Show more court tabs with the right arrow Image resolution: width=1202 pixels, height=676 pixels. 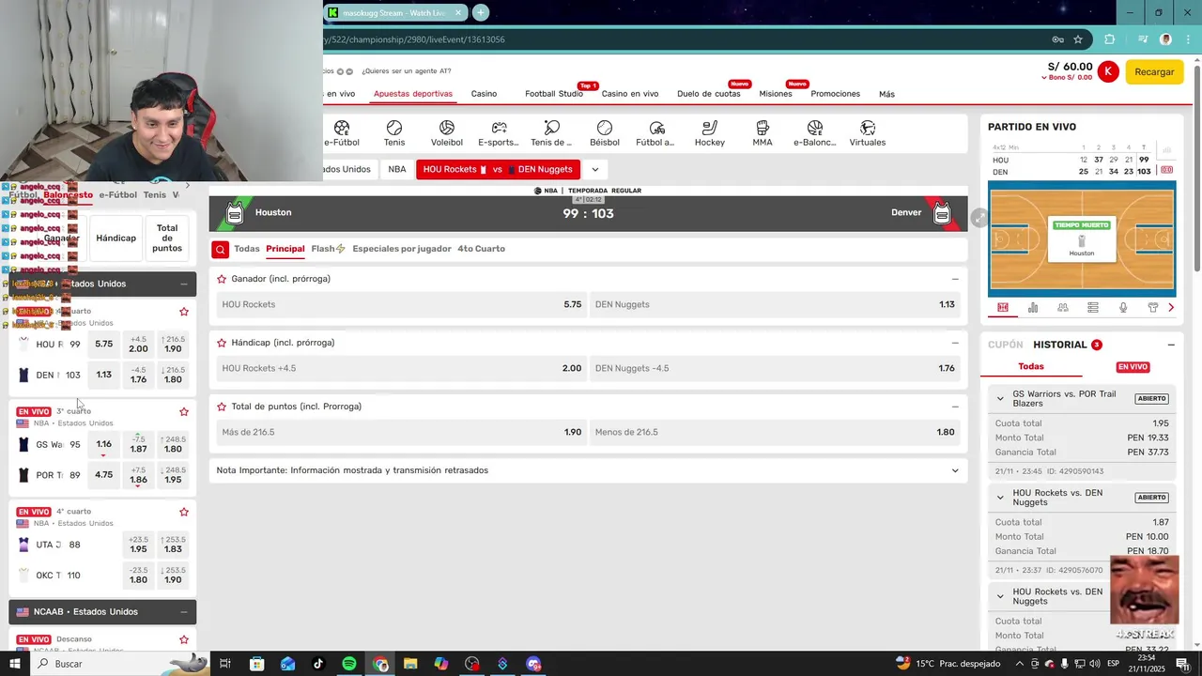[1171, 307]
